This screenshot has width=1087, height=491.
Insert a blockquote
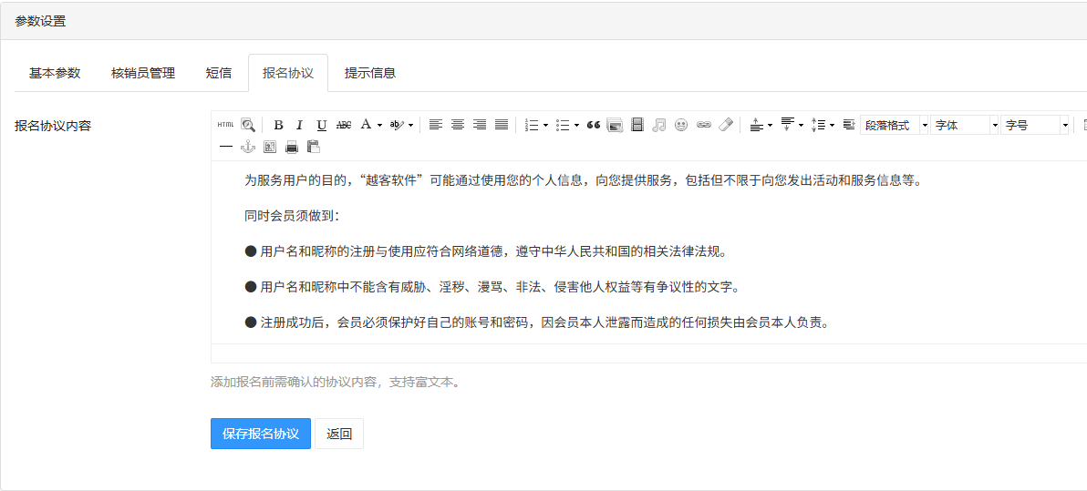pyautogui.click(x=594, y=126)
